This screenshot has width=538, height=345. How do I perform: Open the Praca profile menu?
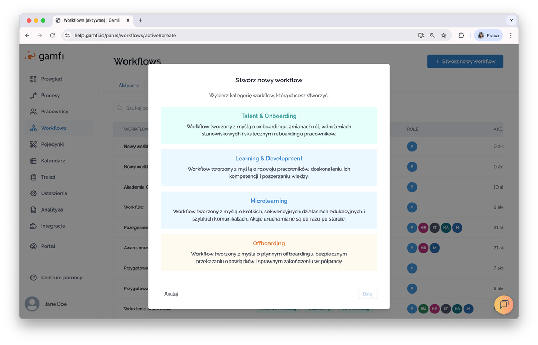click(488, 35)
